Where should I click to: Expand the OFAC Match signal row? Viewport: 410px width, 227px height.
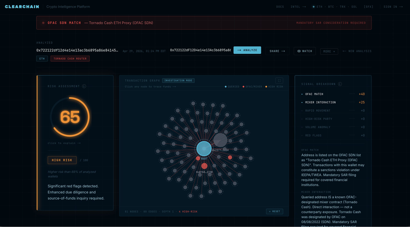click(x=333, y=94)
